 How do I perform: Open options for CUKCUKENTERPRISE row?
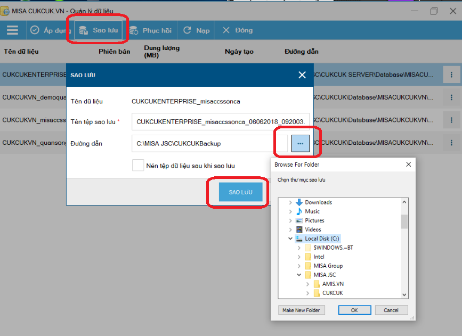click(x=451, y=75)
